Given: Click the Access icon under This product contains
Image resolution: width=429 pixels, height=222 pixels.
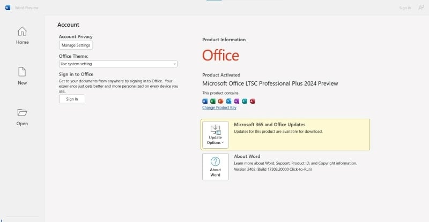Looking at the screenshot, I should tap(252, 101).
